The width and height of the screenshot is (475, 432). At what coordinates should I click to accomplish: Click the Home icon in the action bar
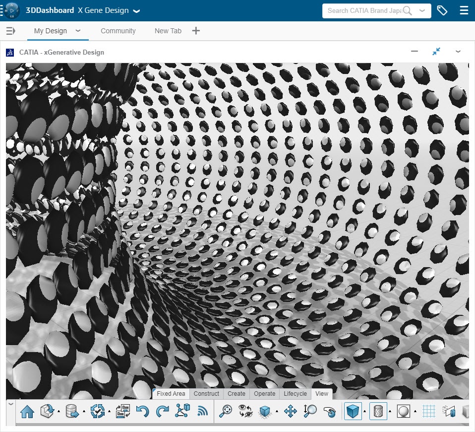pyautogui.click(x=27, y=411)
